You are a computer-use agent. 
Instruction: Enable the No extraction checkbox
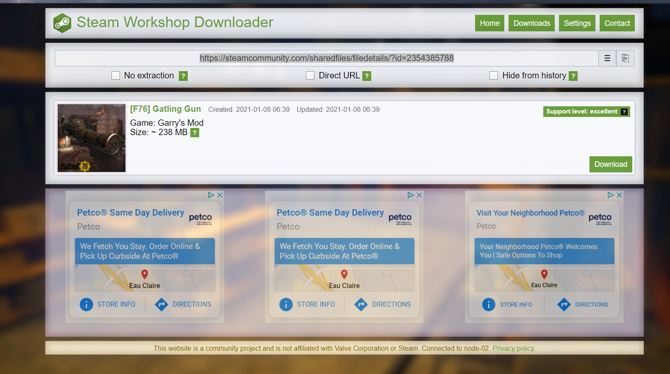[116, 75]
